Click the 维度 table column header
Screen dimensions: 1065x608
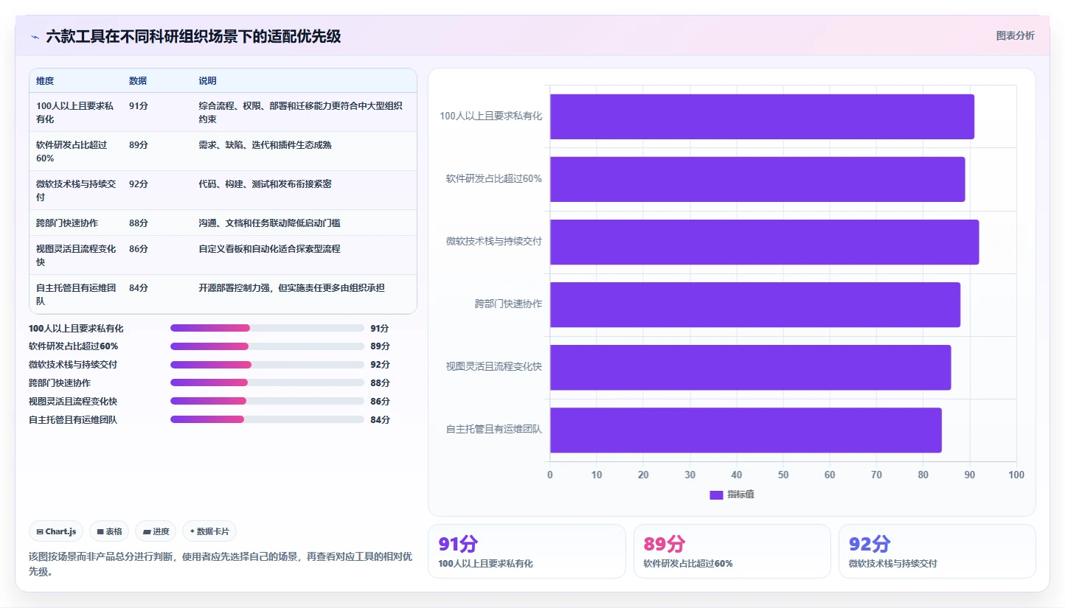pos(45,80)
